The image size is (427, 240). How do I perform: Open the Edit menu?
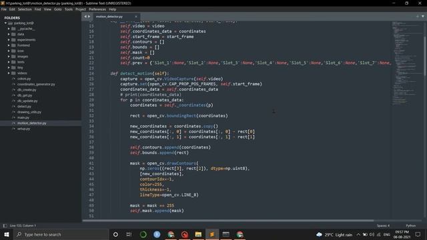(x=12, y=9)
